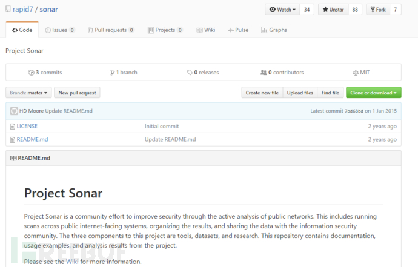Open the Watch dropdown button

[x=282, y=10]
